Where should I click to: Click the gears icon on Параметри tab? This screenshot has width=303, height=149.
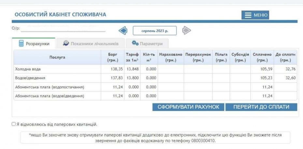click(x=135, y=43)
